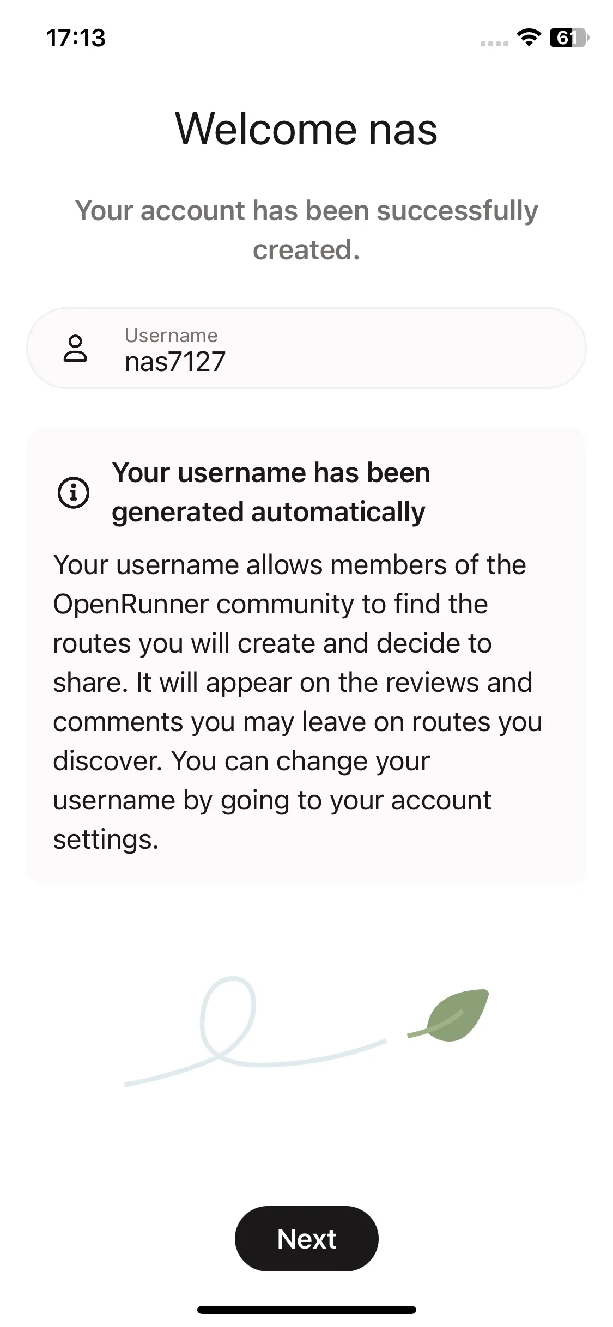Tap the 17:13 clock in status bar

76,38
